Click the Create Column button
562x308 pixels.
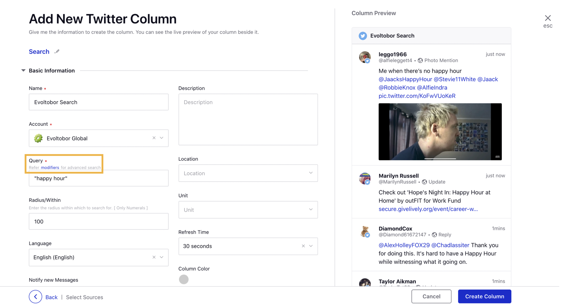pyautogui.click(x=484, y=296)
